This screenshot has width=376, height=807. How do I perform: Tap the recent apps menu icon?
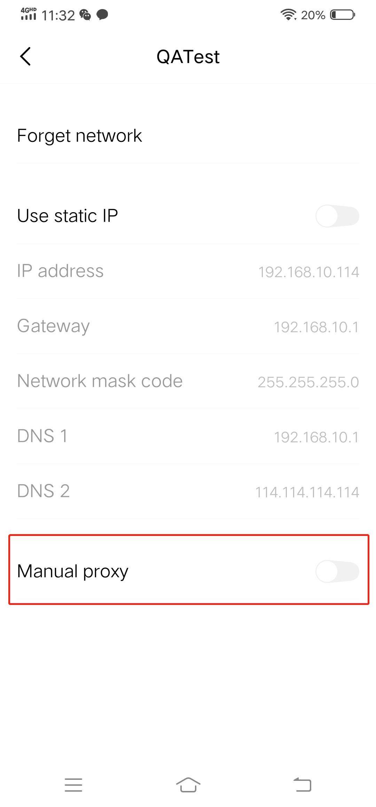click(73, 785)
